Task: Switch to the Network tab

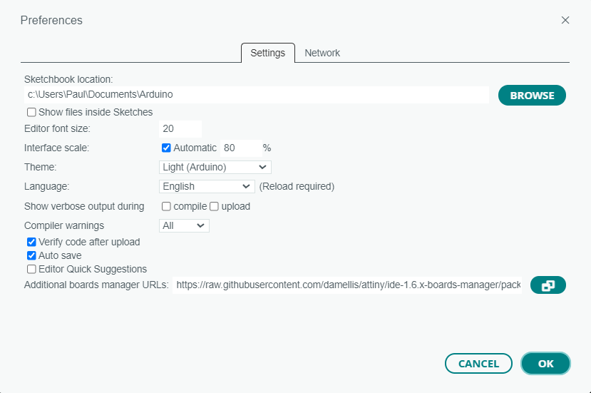Action: tap(322, 53)
